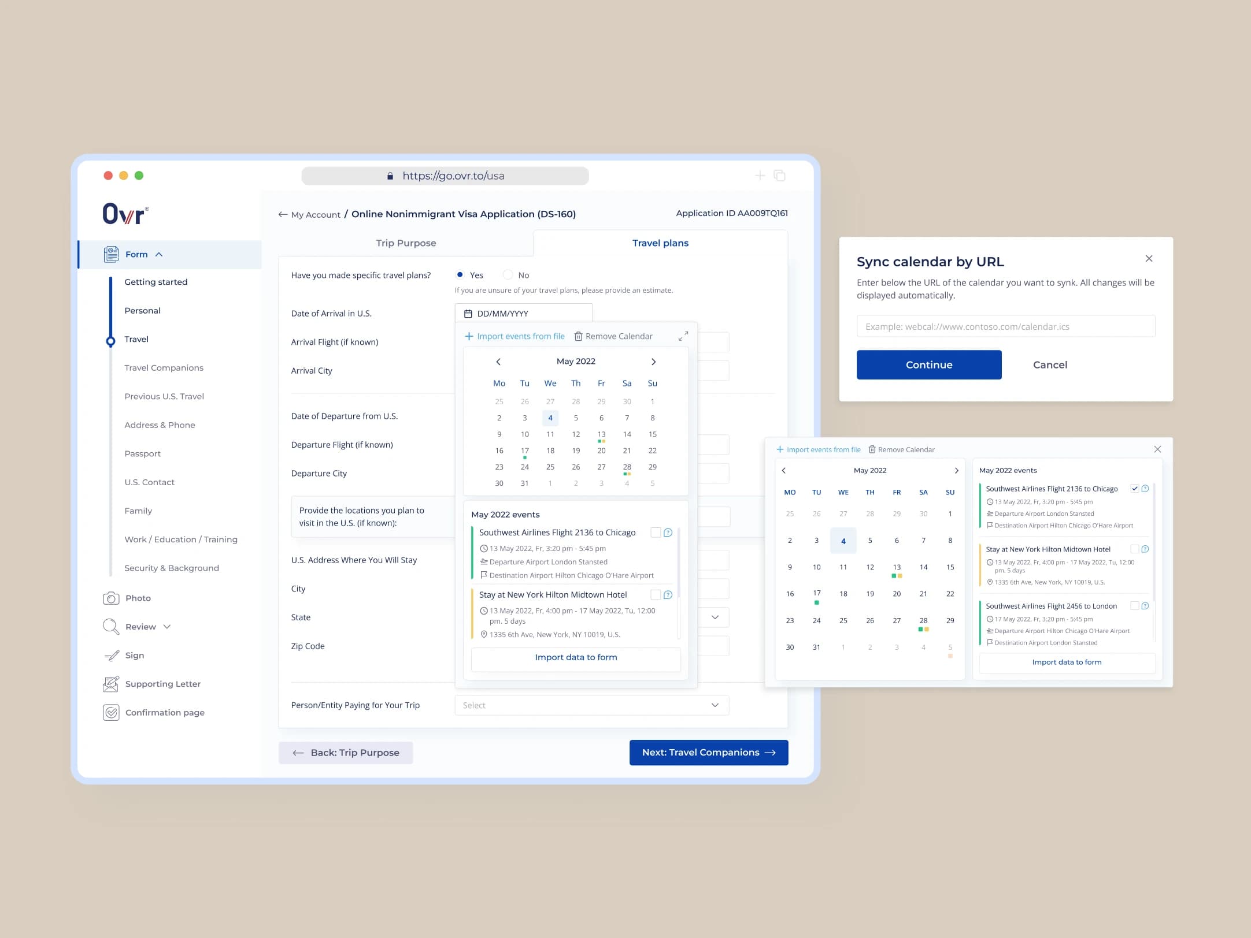Switch to the Trip Purpose tab

pyautogui.click(x=406, y=243)
